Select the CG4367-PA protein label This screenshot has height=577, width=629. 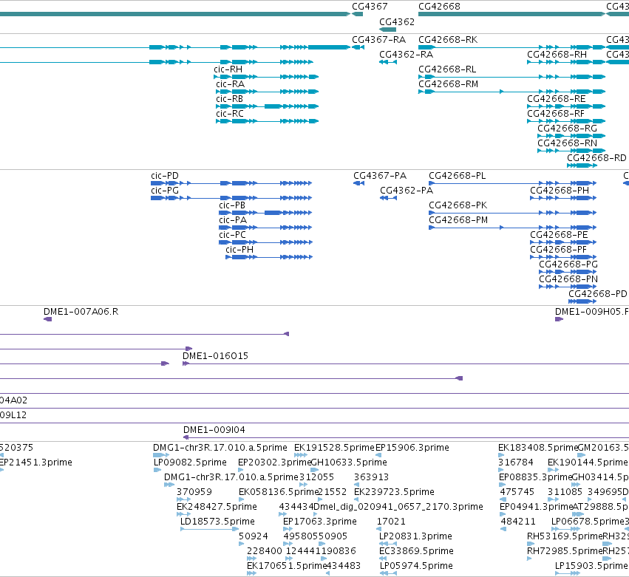(380, 176)
